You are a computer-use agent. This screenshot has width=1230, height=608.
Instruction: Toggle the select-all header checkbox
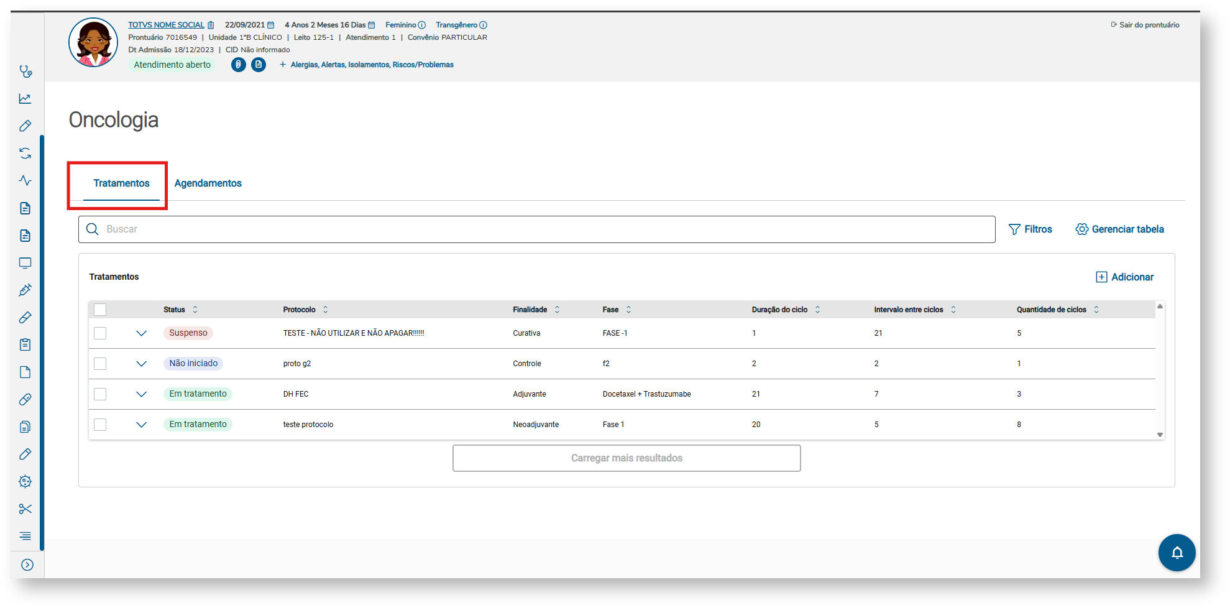point(100,310)
